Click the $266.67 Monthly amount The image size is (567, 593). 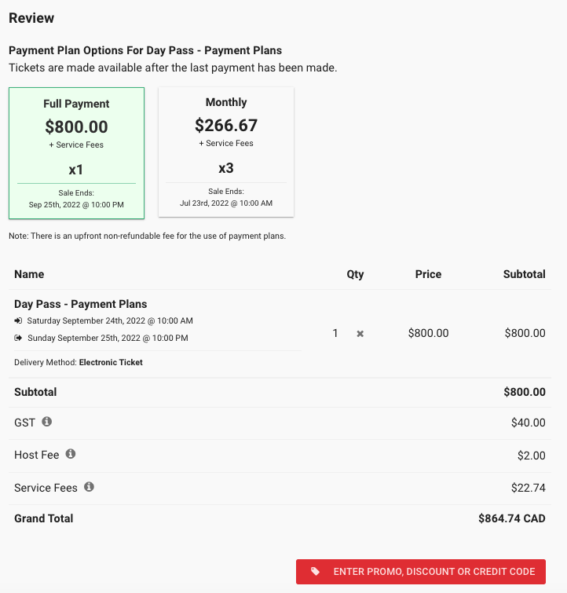(226, 125)
